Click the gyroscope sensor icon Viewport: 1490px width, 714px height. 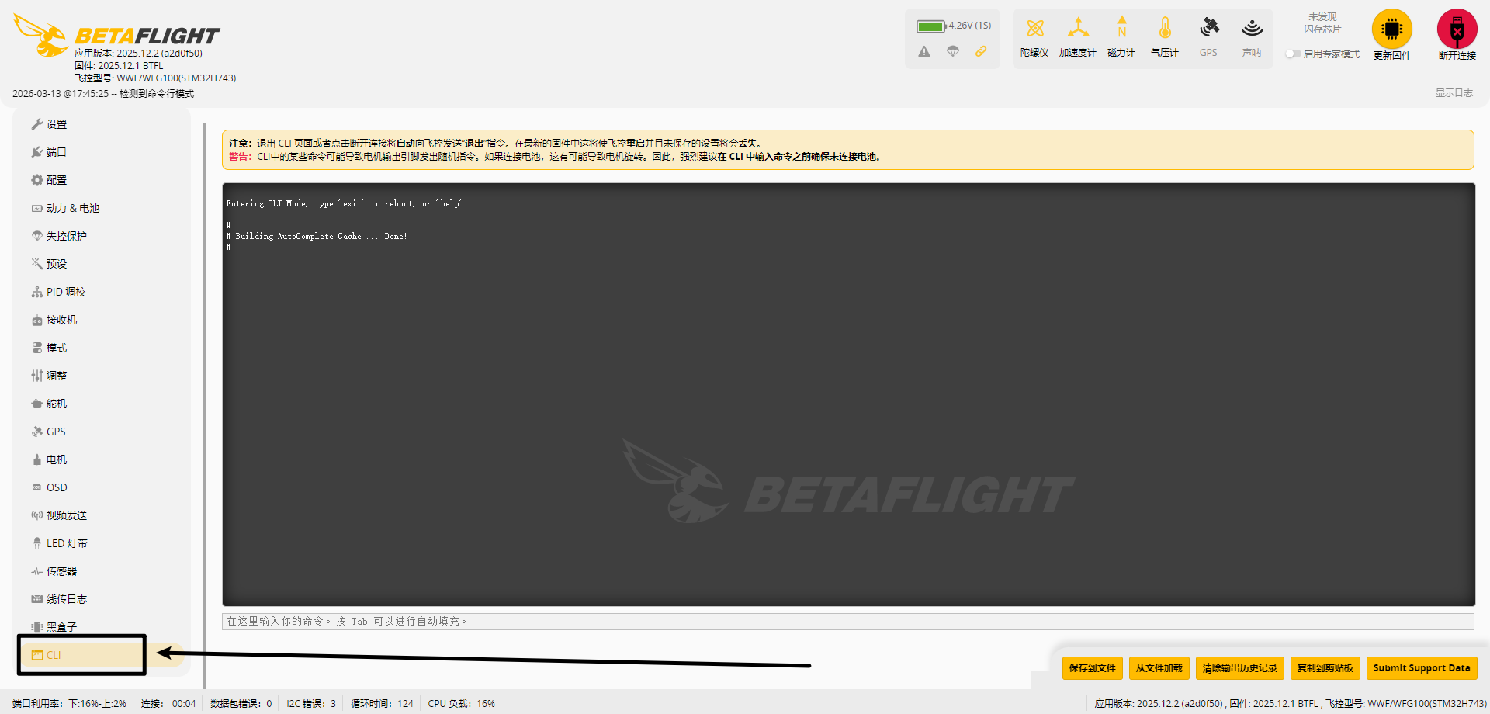[x=1034, y=29]
